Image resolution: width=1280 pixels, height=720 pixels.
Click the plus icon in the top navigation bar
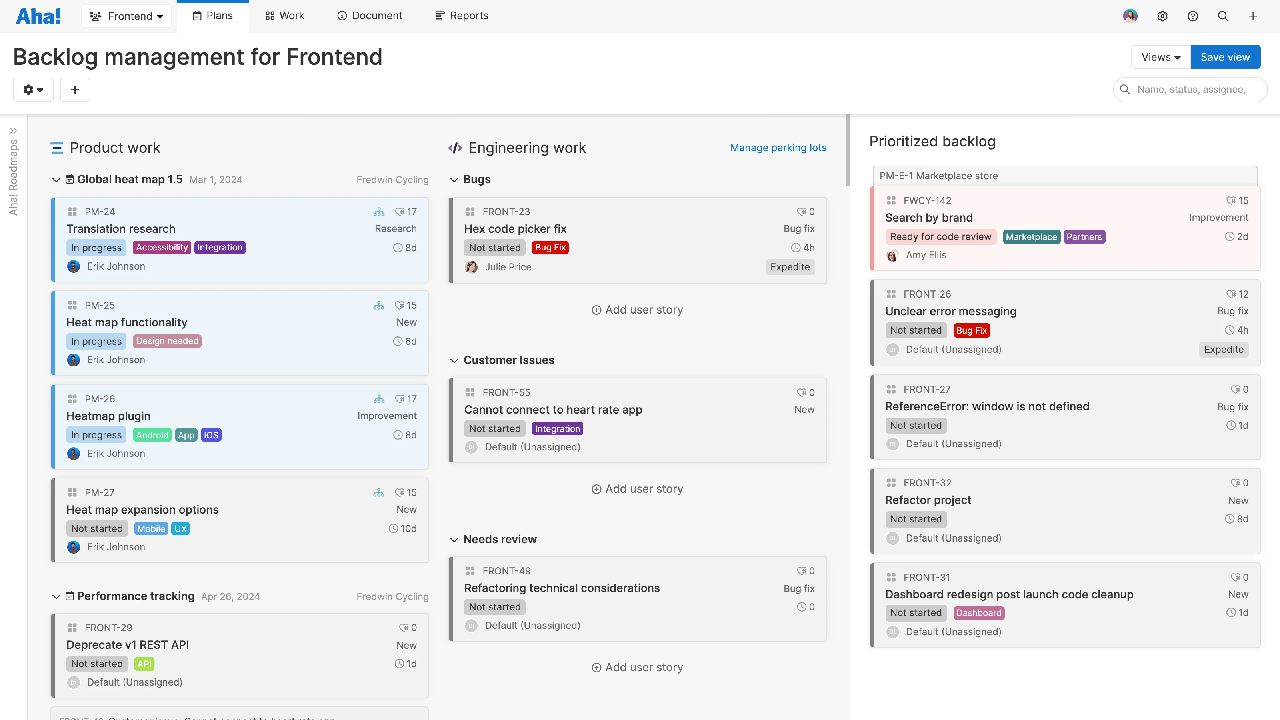click(x=1253, y=16)
